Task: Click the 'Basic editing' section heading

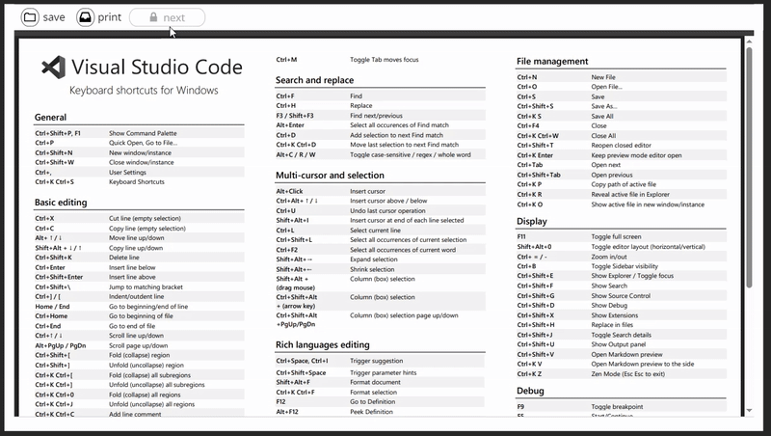Action: pyautogui.click(x=61, y=203)
